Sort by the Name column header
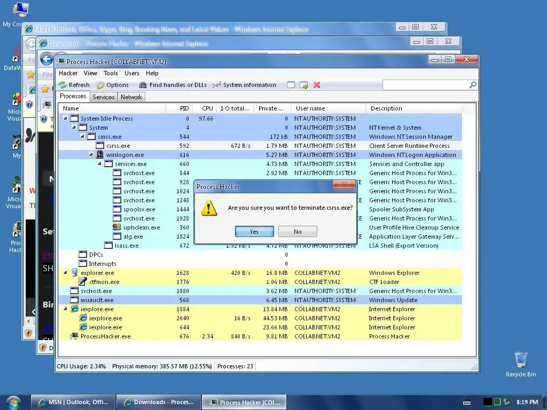The height and width of the screenshot is (410, 547). click(x=112, y=108)
